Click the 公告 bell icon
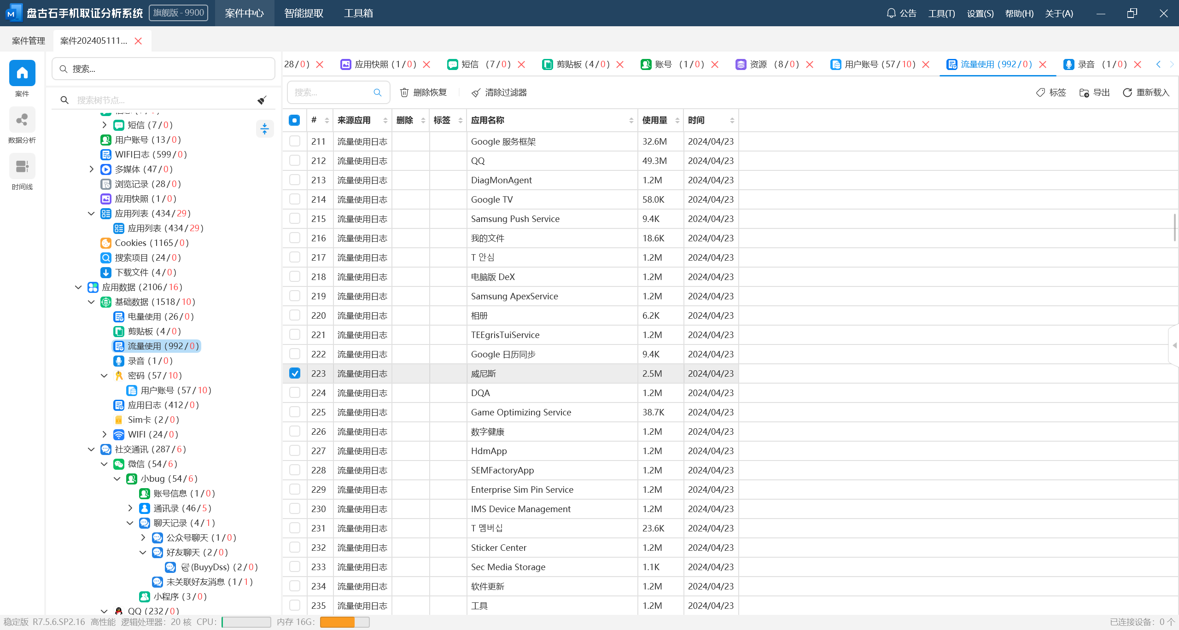 891,13
